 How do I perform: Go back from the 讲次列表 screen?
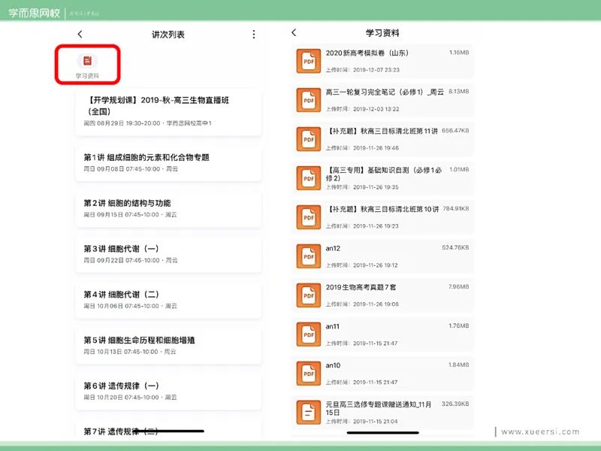pyautogui.click(x=80, y=34)
